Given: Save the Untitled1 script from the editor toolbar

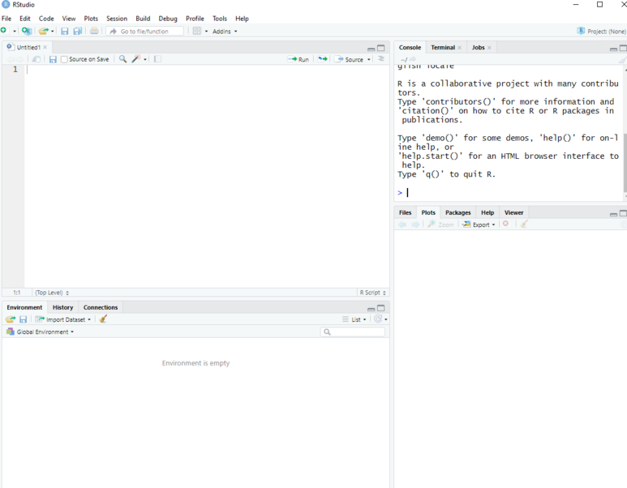Looking at the screenshot, I should [x=53, y=59].
